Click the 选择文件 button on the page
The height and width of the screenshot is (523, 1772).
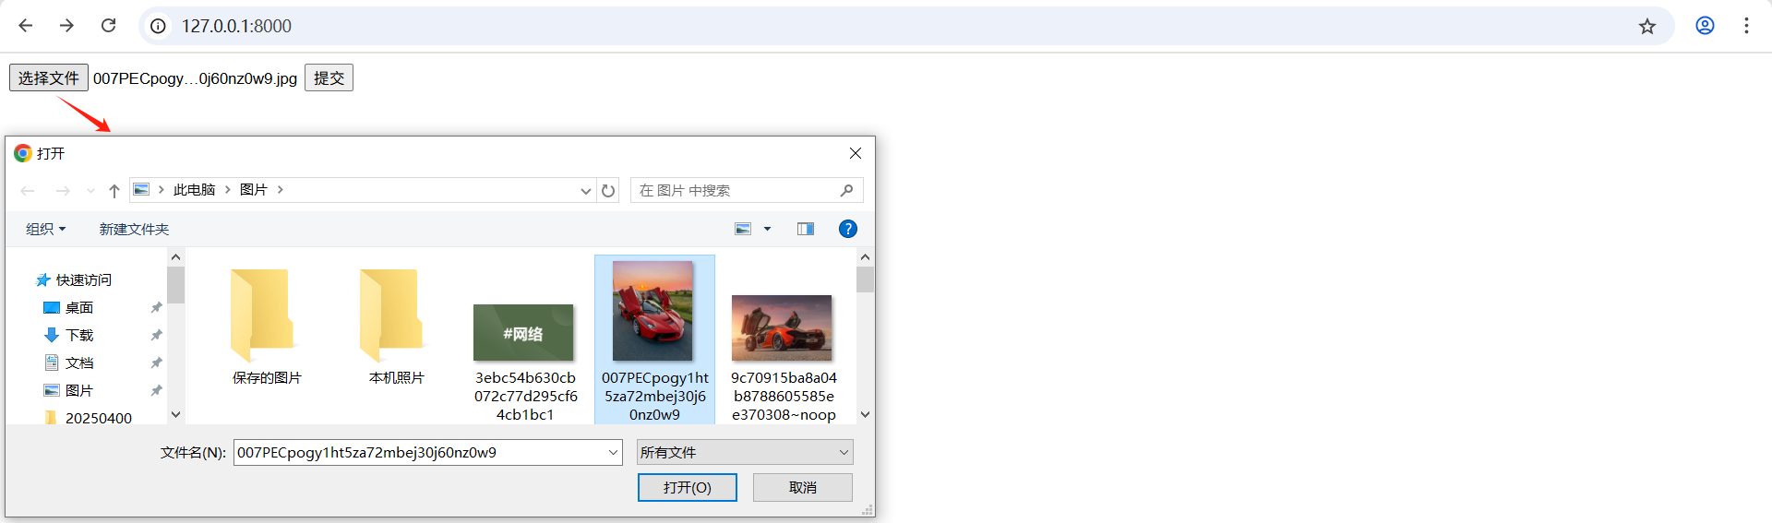(49, 77)
